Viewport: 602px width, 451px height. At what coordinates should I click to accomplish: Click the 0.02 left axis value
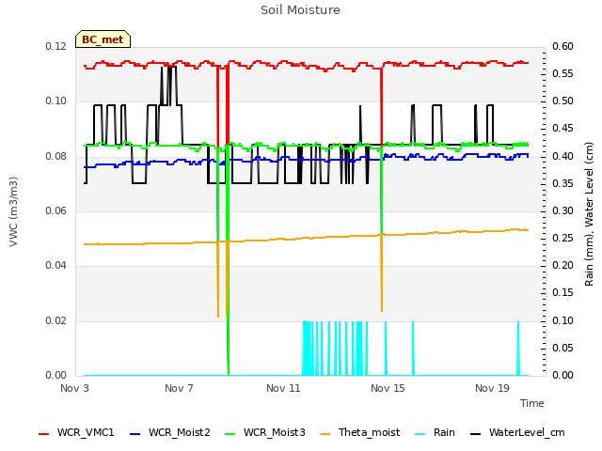click(x=56, y=320)
